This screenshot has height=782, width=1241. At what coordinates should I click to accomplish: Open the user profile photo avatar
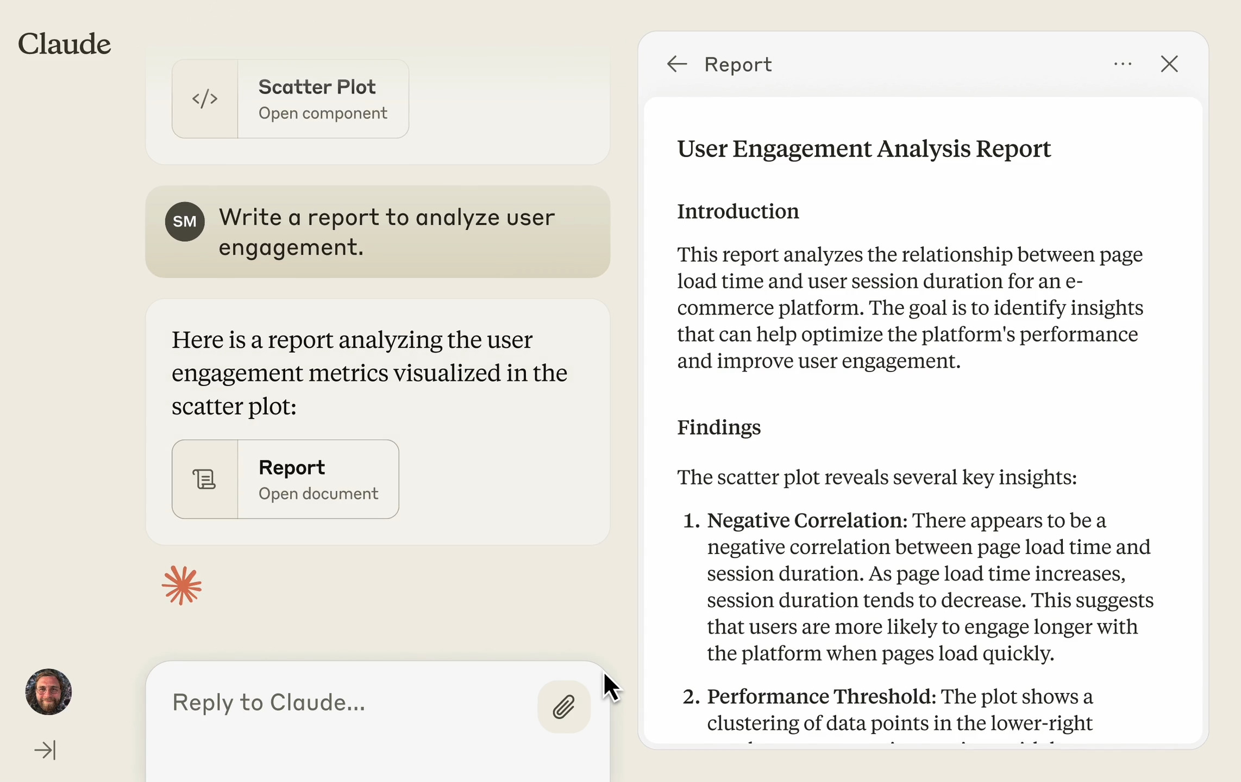48,691
